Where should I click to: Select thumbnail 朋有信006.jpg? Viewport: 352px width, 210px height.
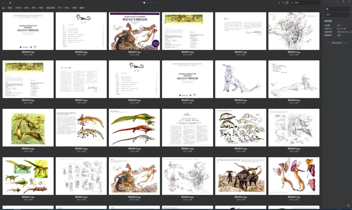tap(294, 79)
